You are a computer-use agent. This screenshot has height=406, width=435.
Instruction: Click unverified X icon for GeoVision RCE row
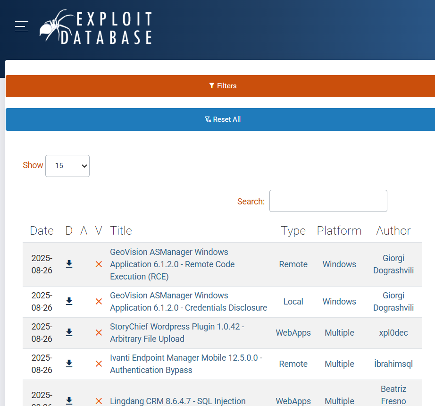[99, 264]
